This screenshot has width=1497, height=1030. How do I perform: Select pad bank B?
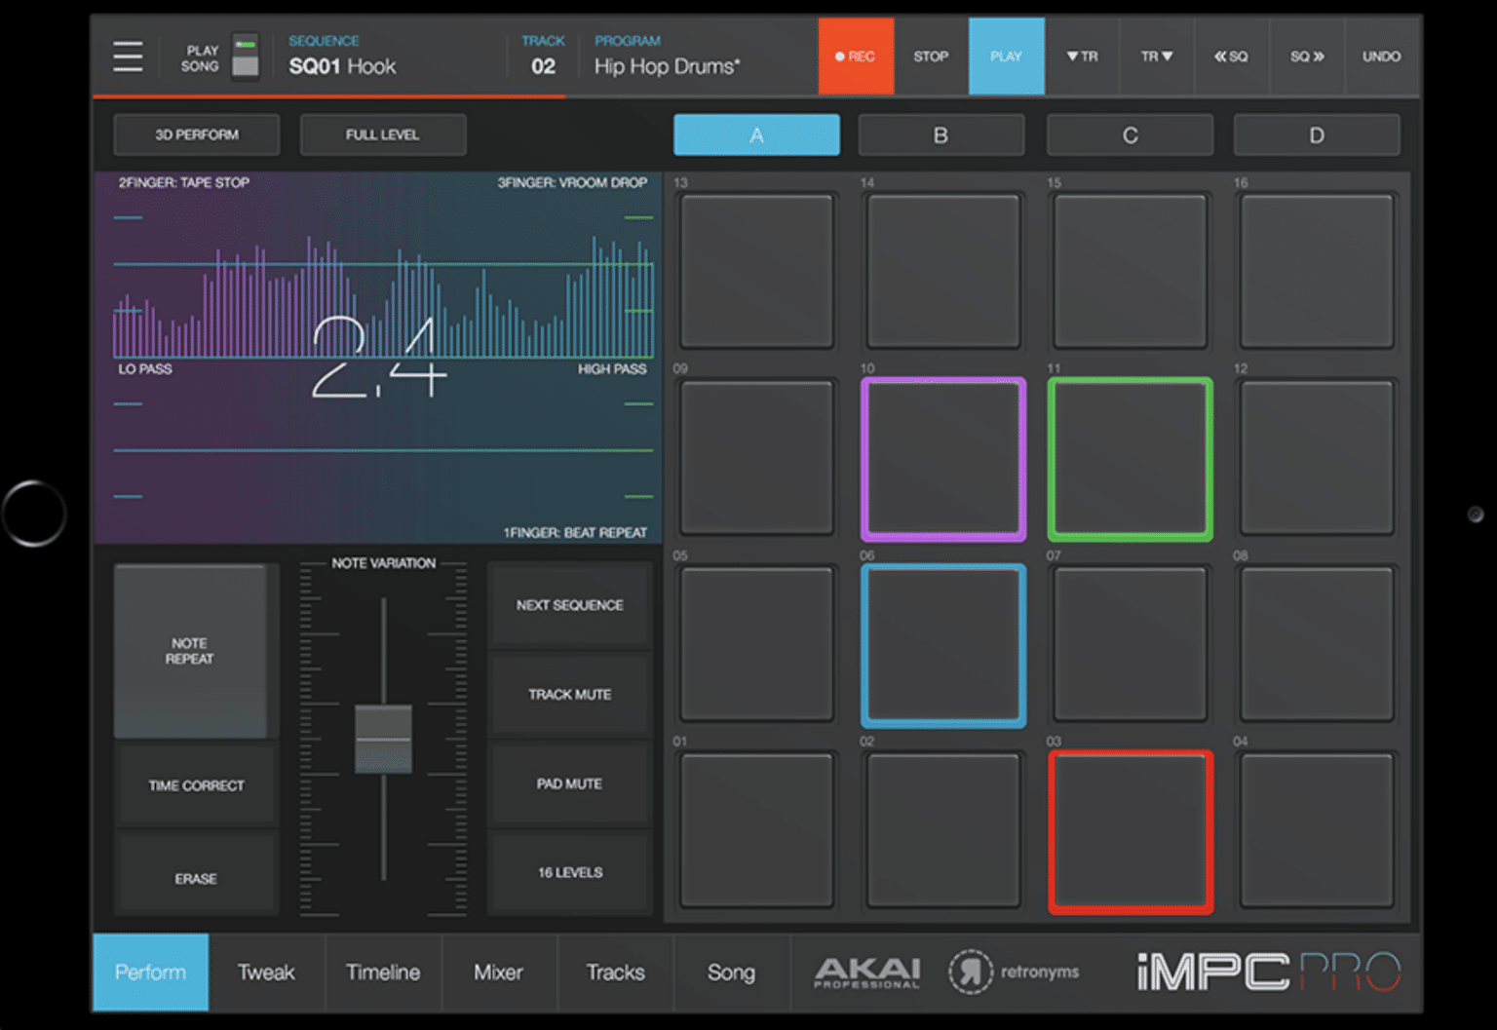click(941, 134)
